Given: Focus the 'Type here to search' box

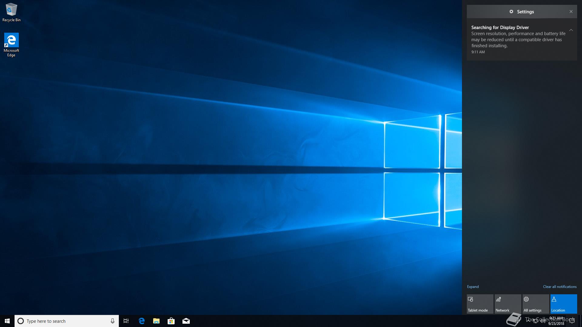Looking at the screenshot, I should [67, 321].
